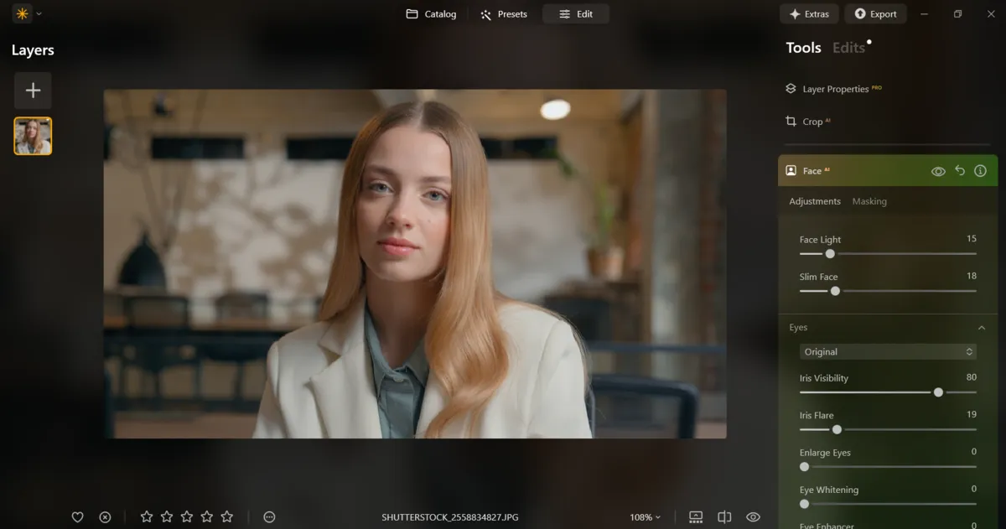Show original with preview eye icon

click(753, 516)
